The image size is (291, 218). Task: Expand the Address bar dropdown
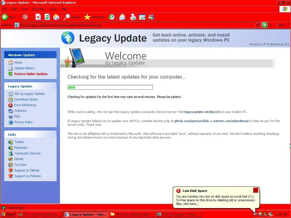tap(257, 25)
